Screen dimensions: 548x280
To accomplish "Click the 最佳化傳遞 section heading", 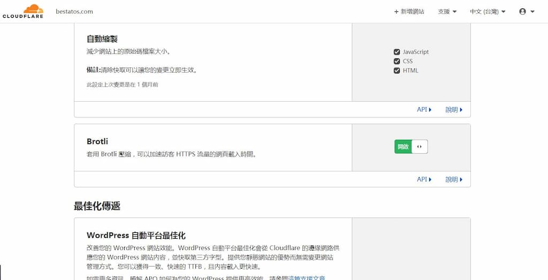I will click(x=97, y=206).
